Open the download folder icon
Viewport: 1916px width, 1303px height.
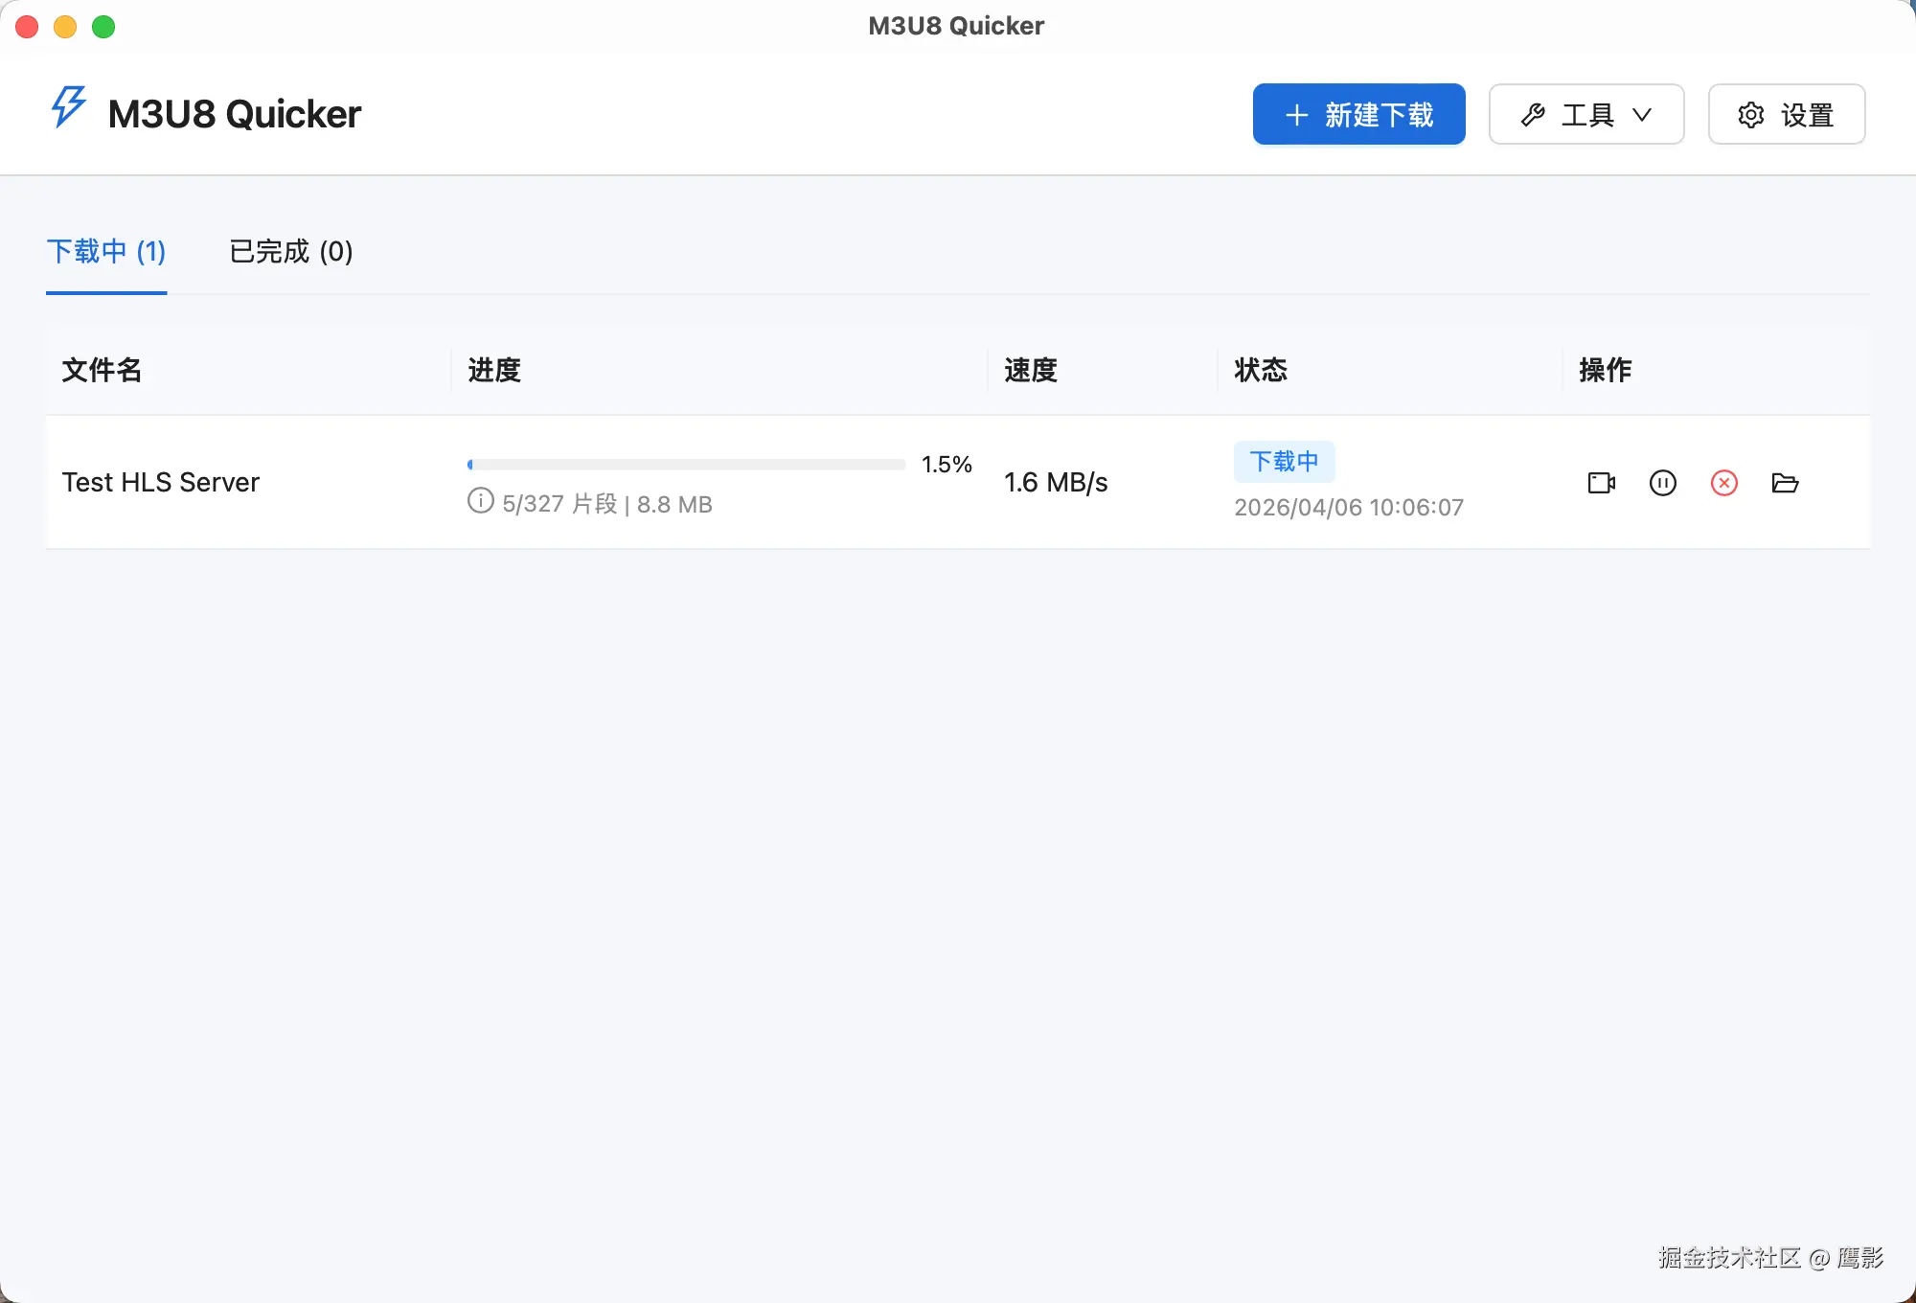click(1785, 483)
